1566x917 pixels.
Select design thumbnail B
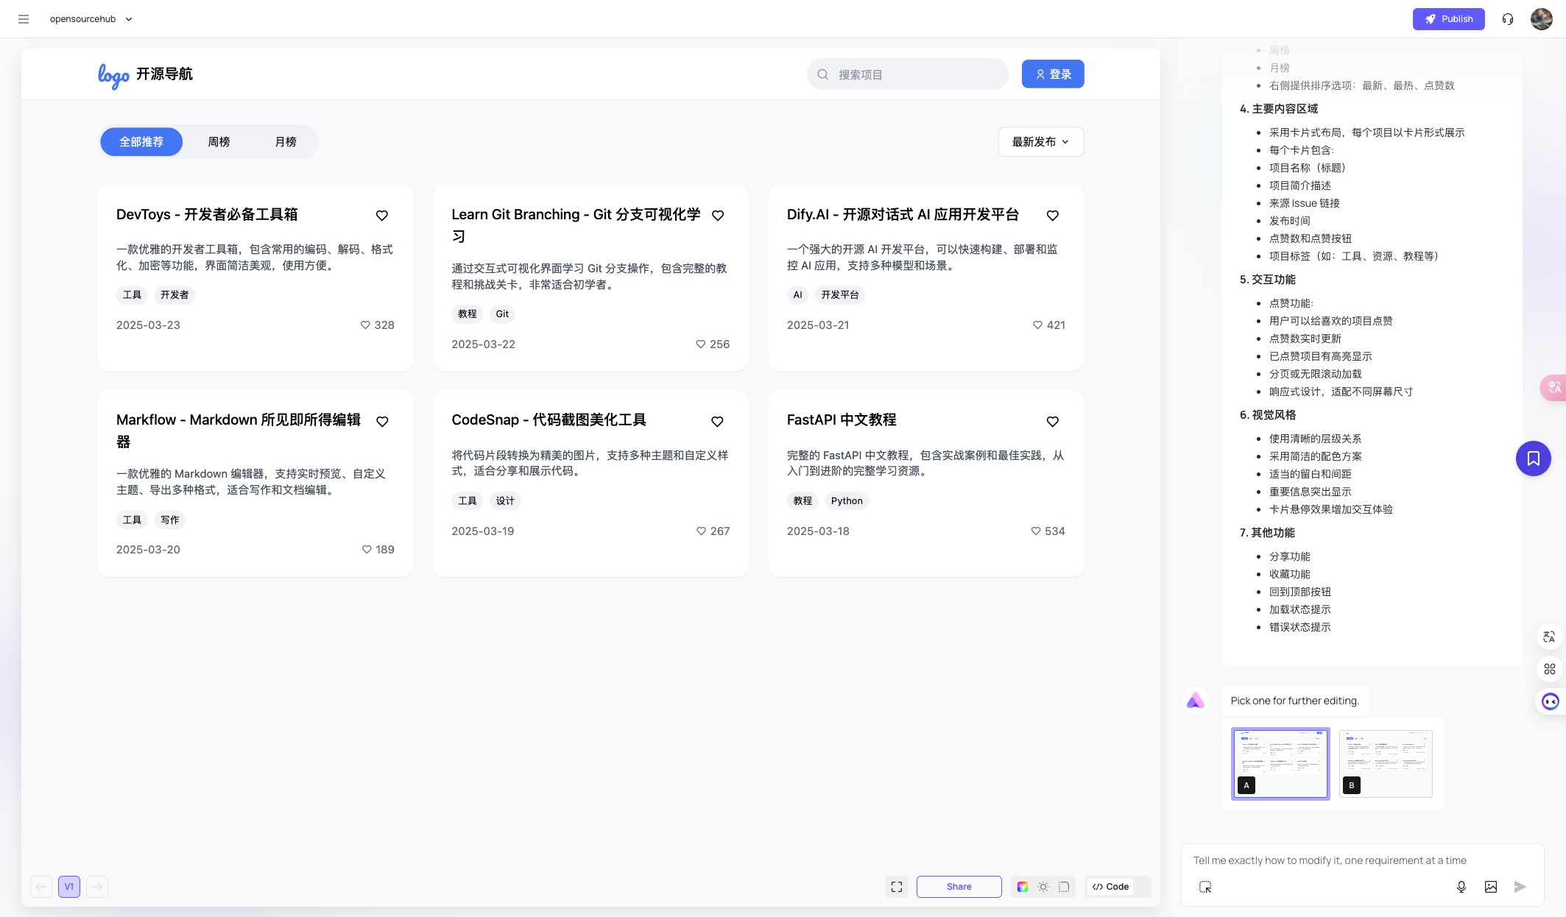[x=1386, y=764]
